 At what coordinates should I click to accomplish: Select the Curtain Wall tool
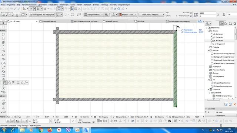[3, 75]
